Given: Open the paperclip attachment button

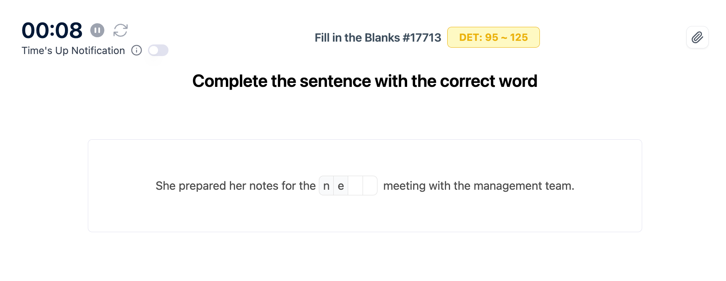Looking at the screenshot, I should point(697,37).
